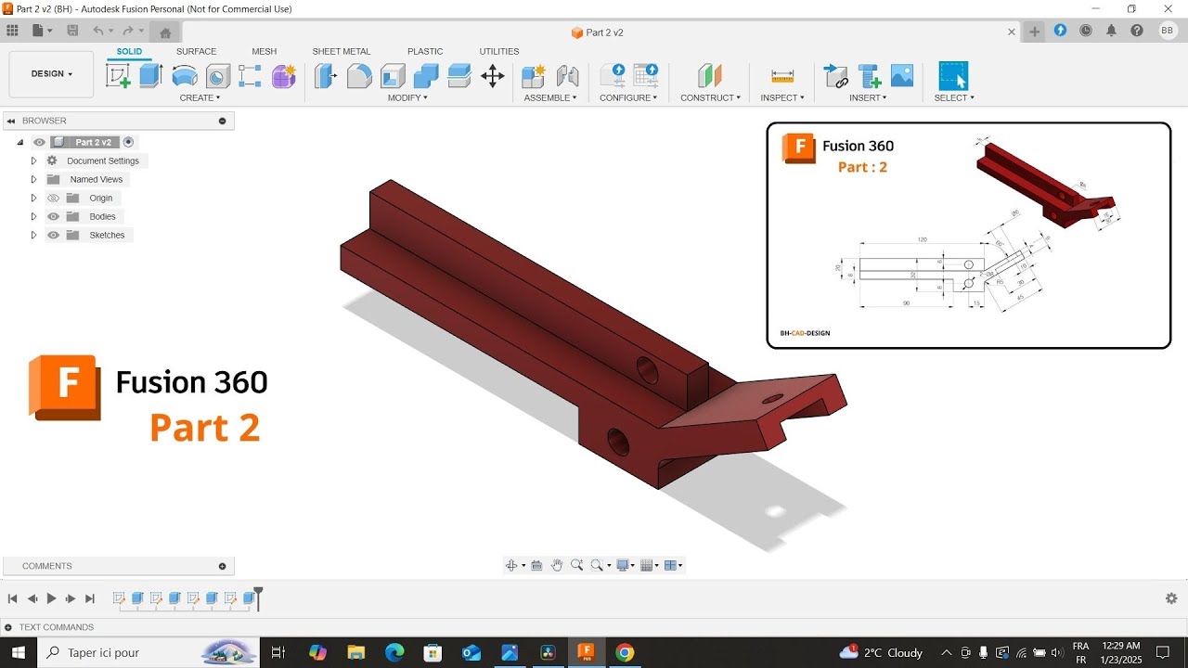Open the ASSEMBLE dropdown menu
The width and height of the screenshot is (1188, 668).
(550, 97)
